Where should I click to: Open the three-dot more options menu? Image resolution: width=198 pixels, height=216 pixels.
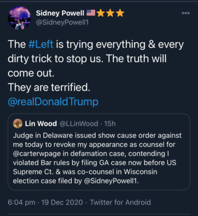(186, 13)
